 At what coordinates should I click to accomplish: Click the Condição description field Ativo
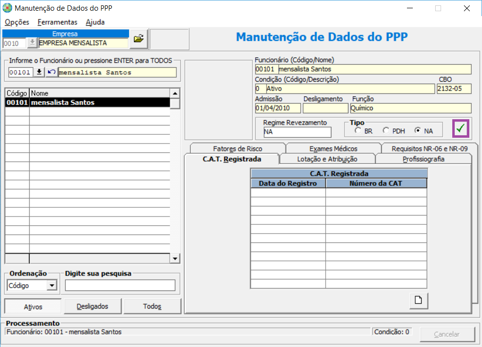(350, 89)
